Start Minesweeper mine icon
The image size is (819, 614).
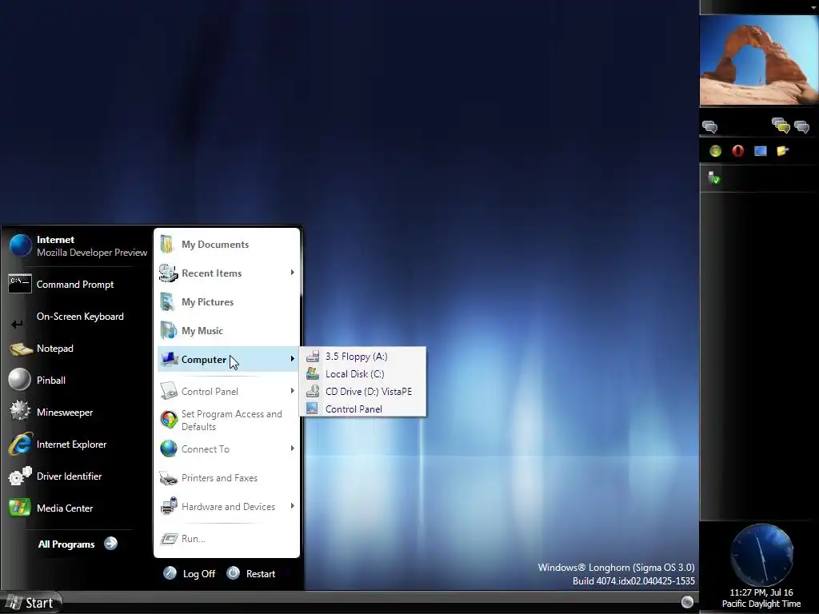pyautogui.click(x=20, y=411)
